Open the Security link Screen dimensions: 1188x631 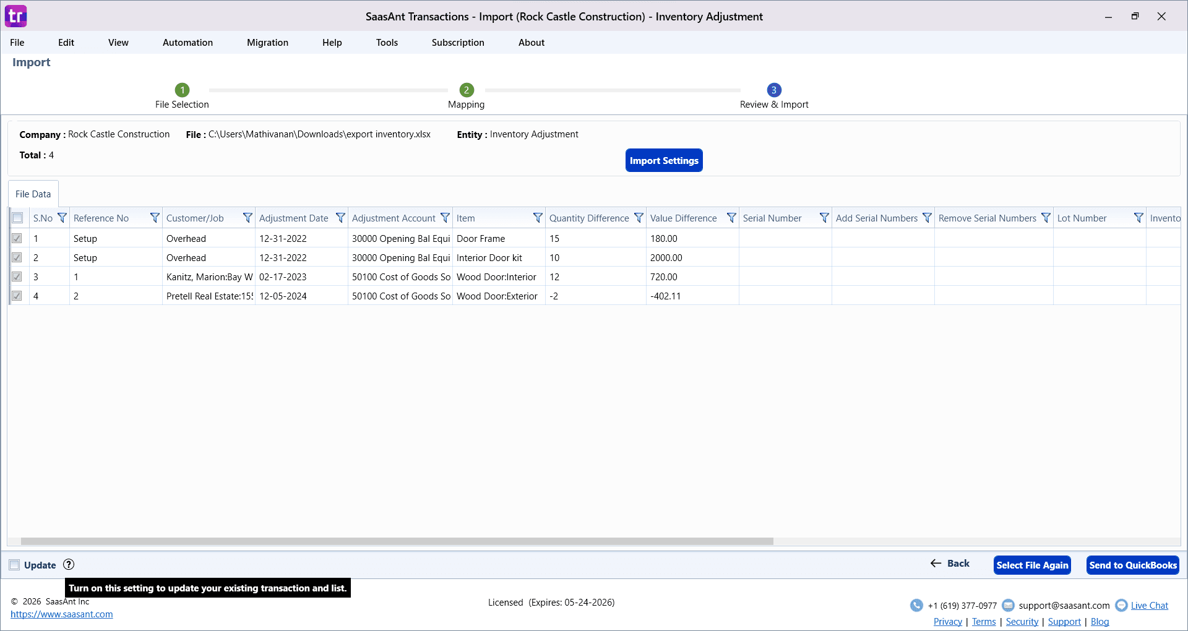point(1022,622)
